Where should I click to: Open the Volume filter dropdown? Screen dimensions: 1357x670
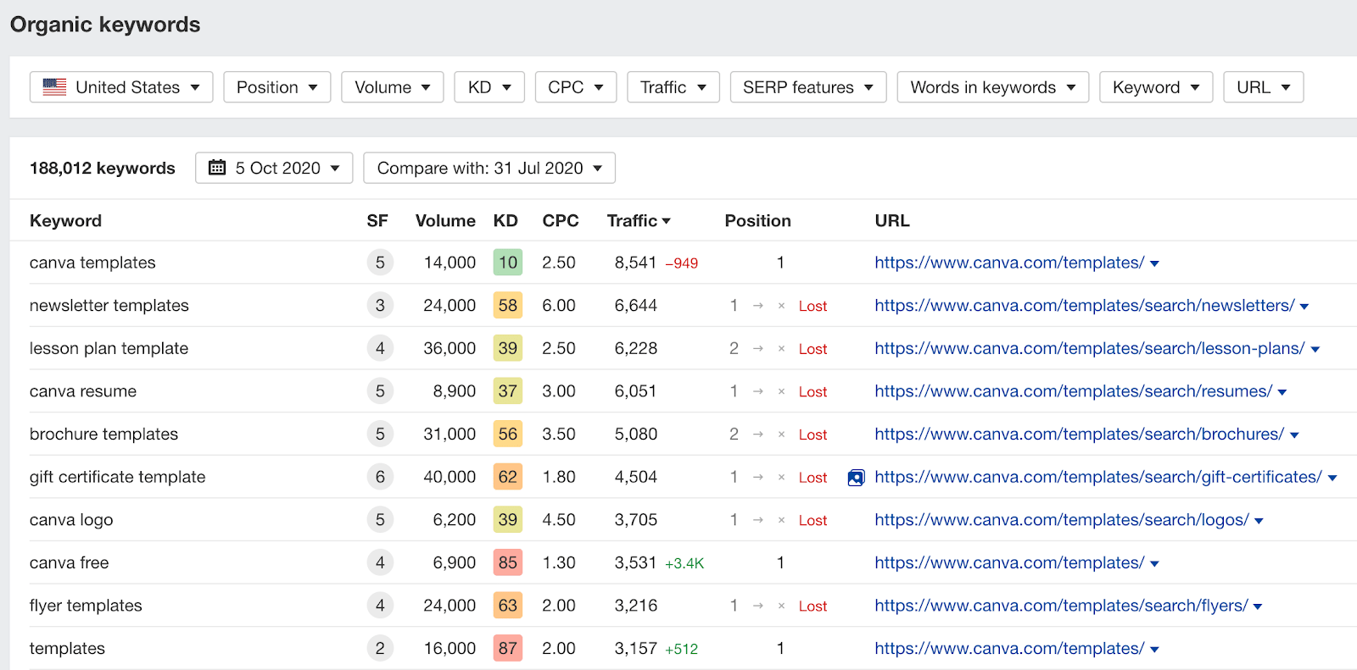[393, 87]
